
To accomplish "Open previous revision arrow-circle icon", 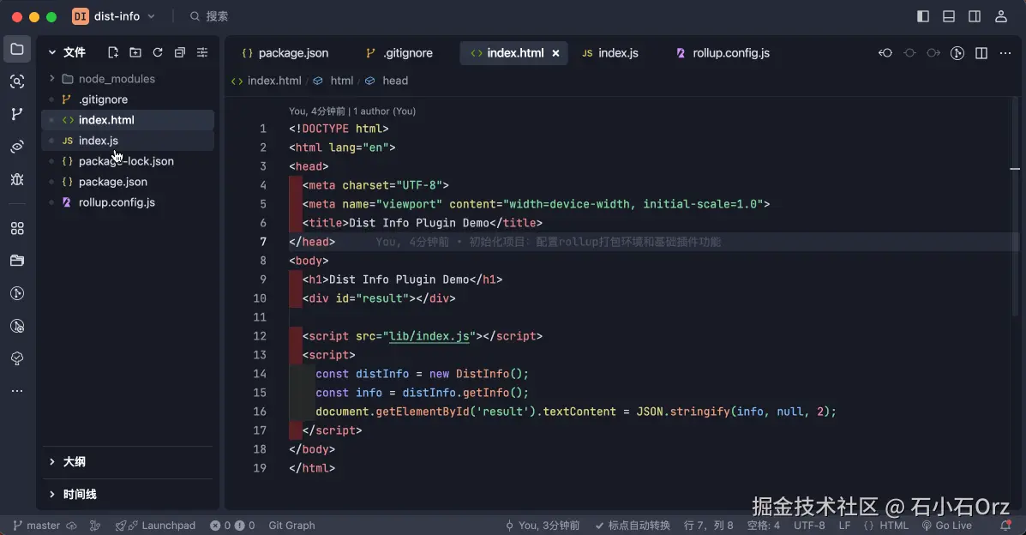I will click(x=885, y=53).
